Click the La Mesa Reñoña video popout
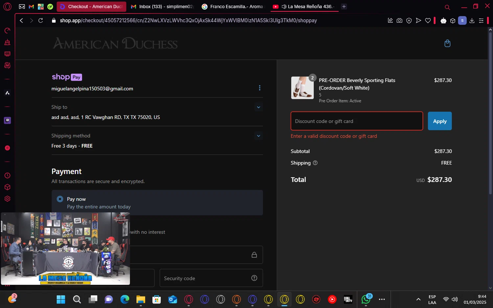 pos(65,249)
